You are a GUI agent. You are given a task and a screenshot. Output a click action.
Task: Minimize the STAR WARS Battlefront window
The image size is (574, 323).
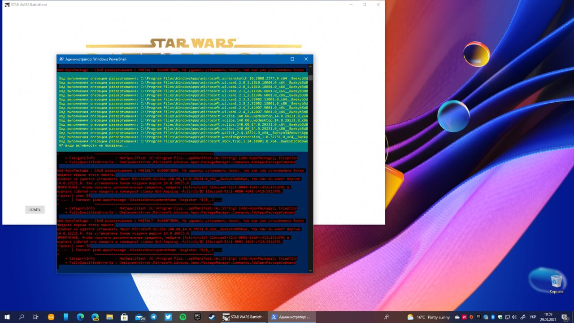pyautogui.click(x=351, y=4)
